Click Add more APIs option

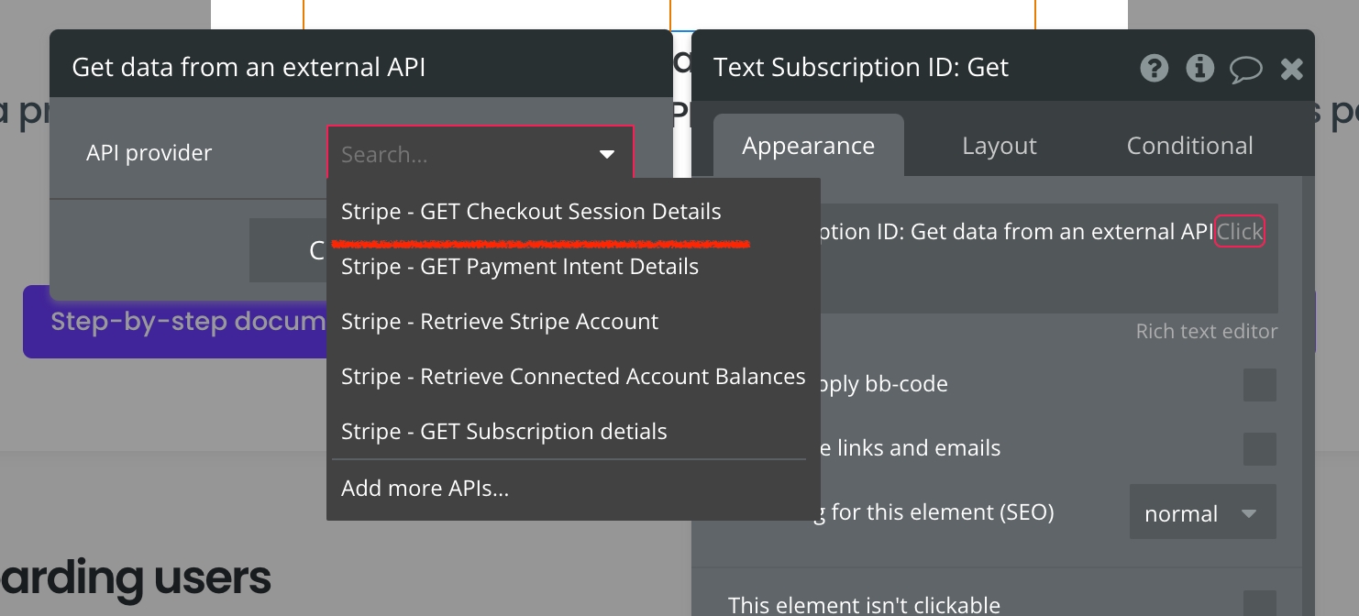click(x=425, y=489)
